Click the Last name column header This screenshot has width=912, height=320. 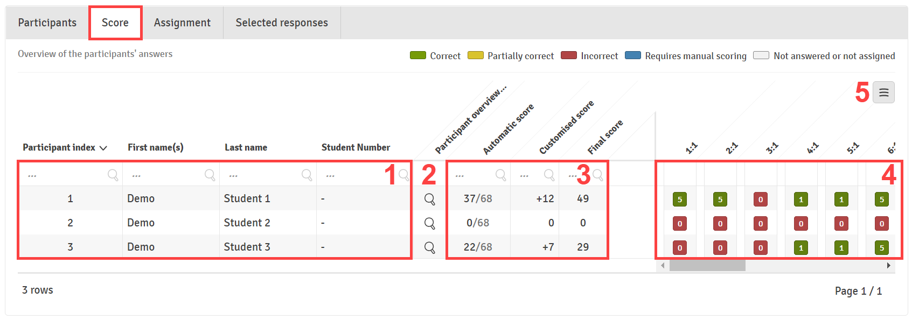pyautogui.click(x=246, y=147)
